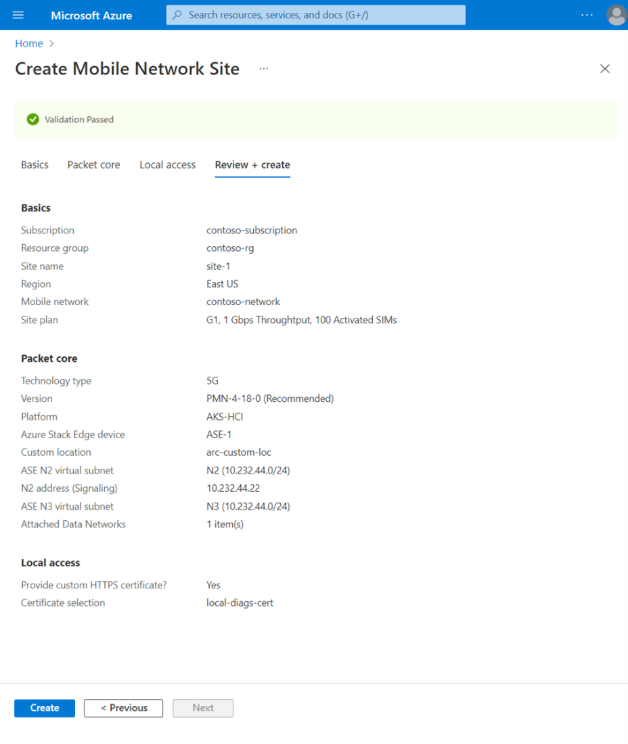Click the Certificate selection label
This screenshot has height=744, width=628.
63,603
